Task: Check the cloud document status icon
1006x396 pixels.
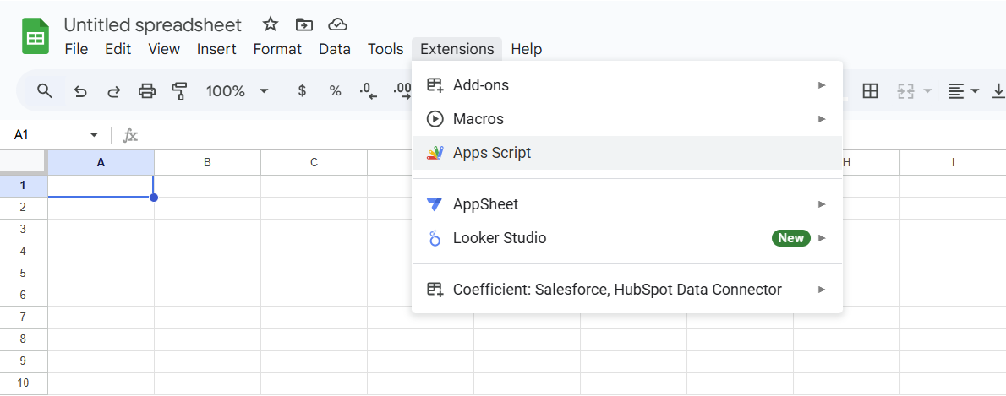Action: (337, 24)
